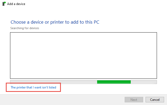Click inside the empty device list box
This screenshot has height=105, width=167.
(x=84, y=55)
